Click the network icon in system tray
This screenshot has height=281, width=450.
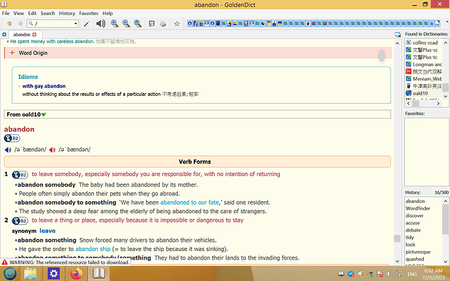399,274
